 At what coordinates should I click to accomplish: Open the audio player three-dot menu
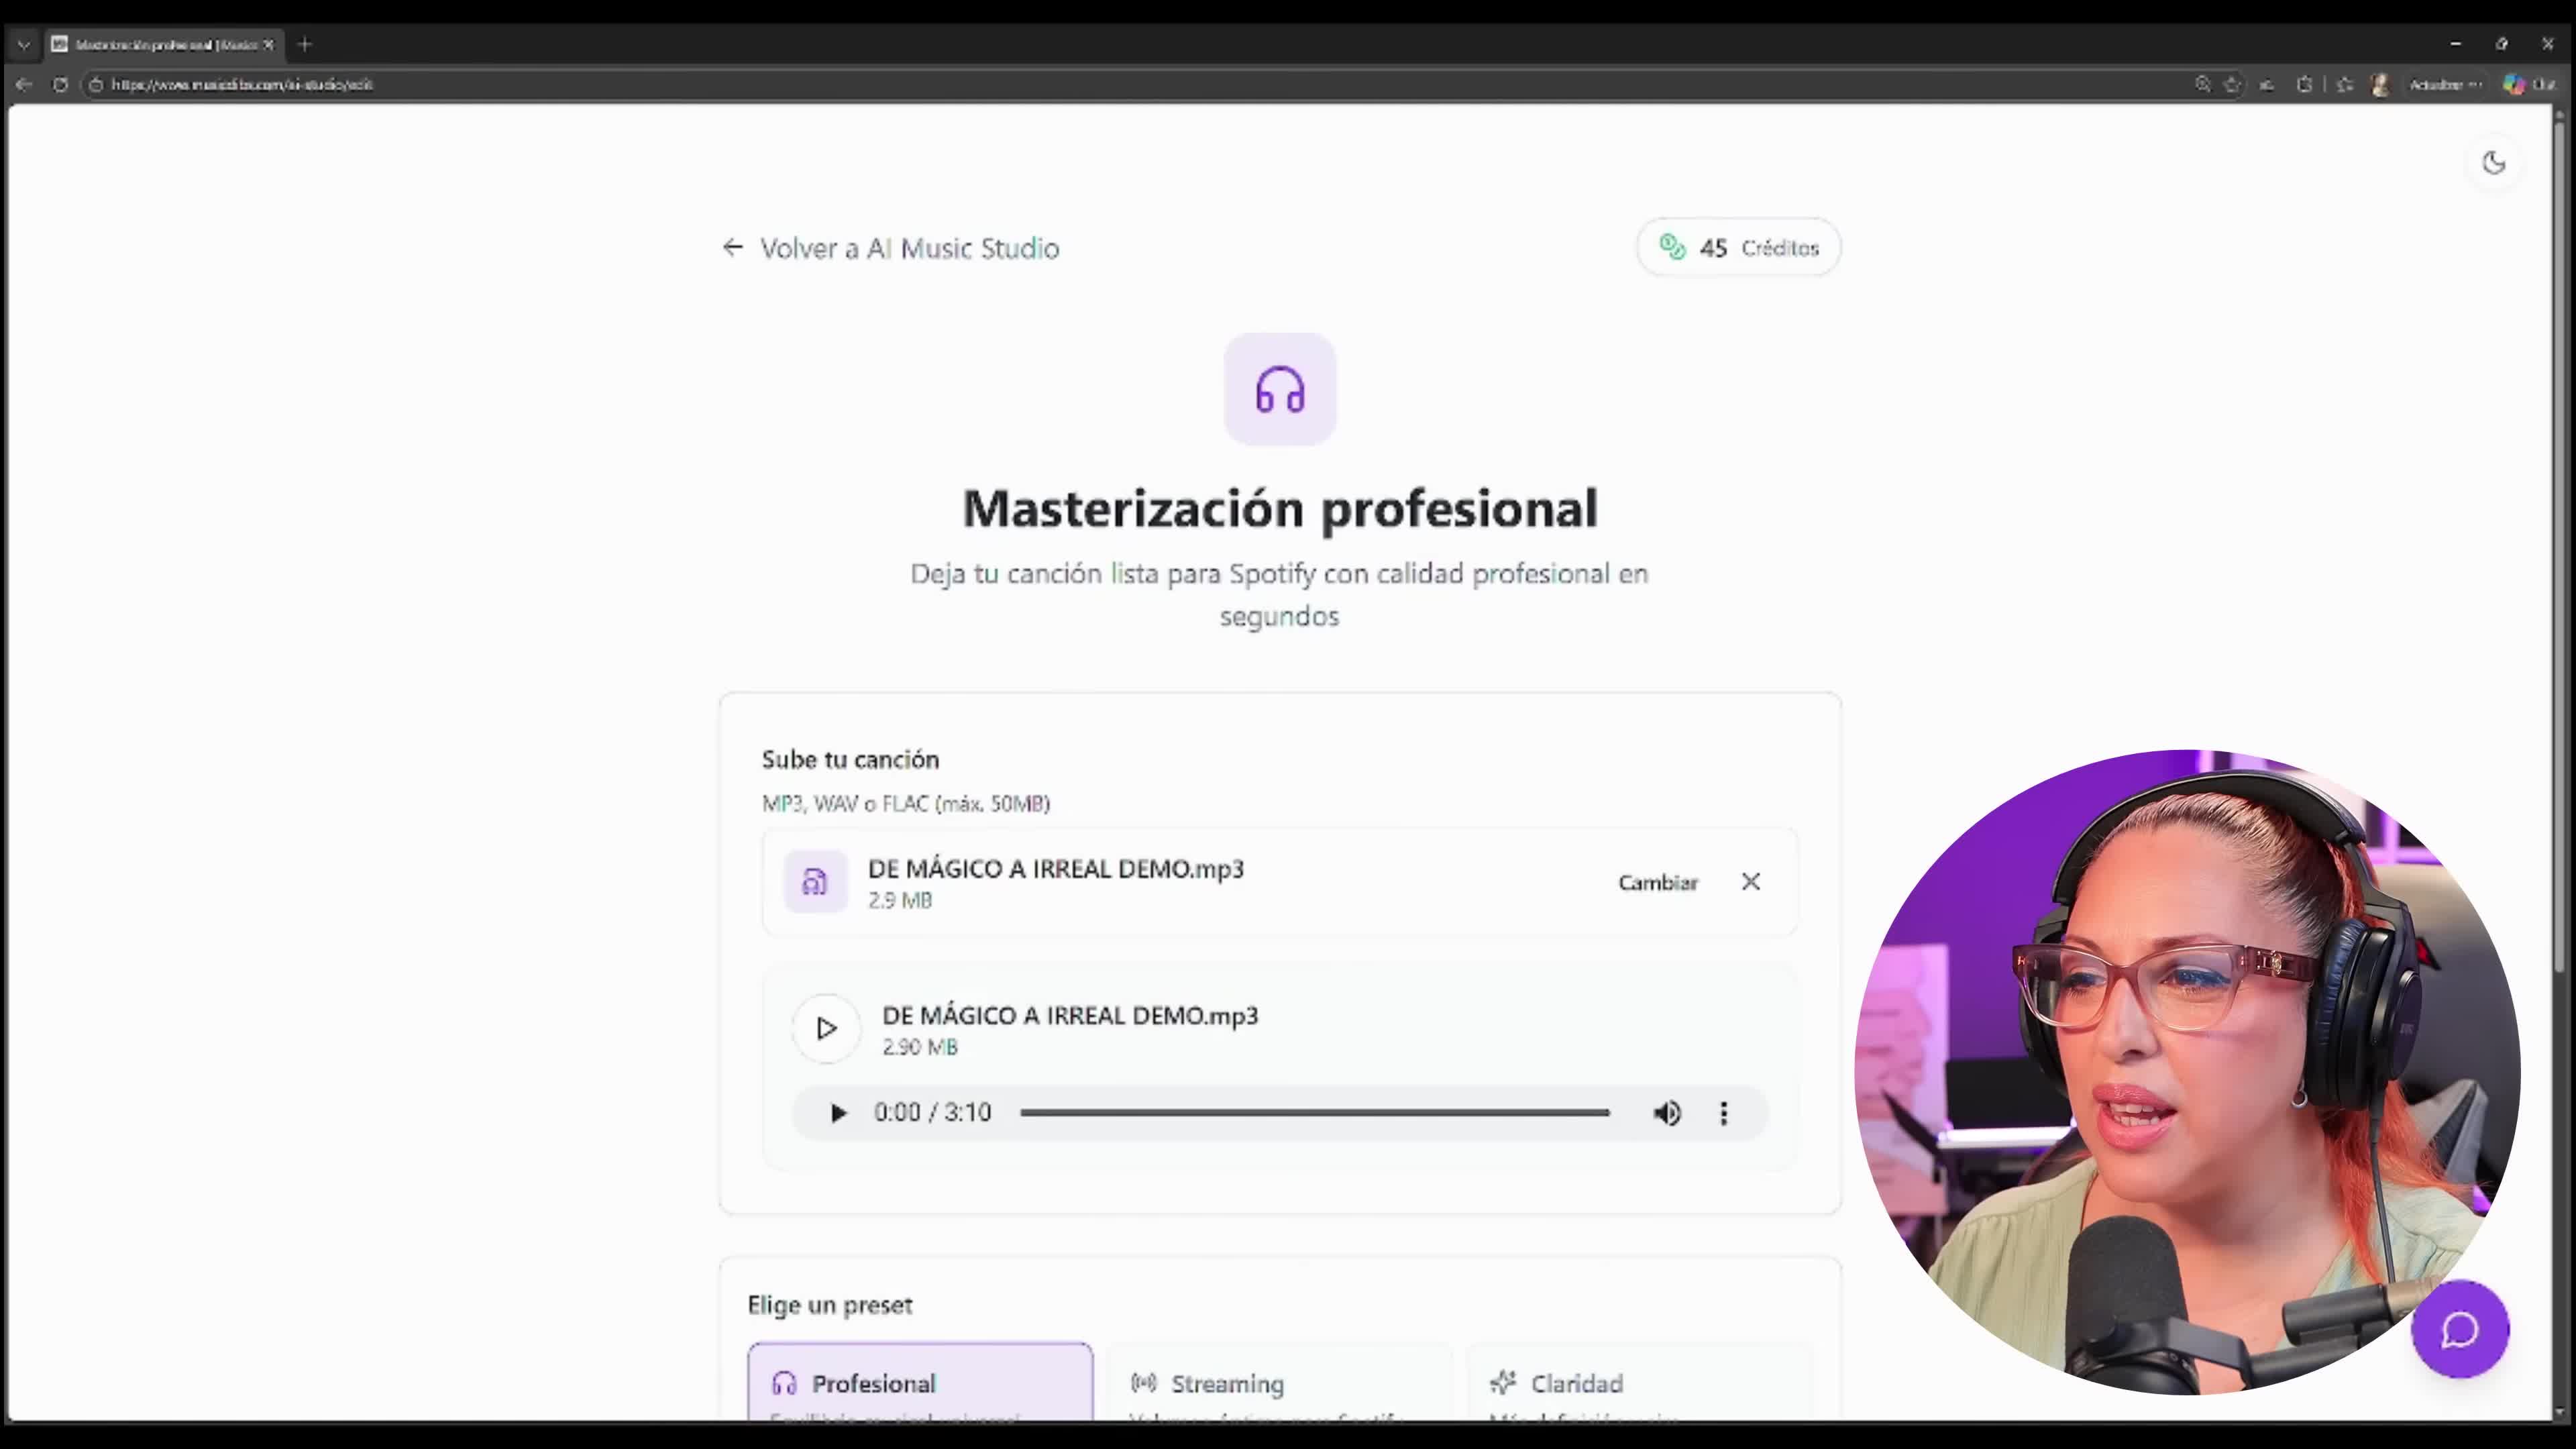pyautogui.click(x=1723, y=1113)
